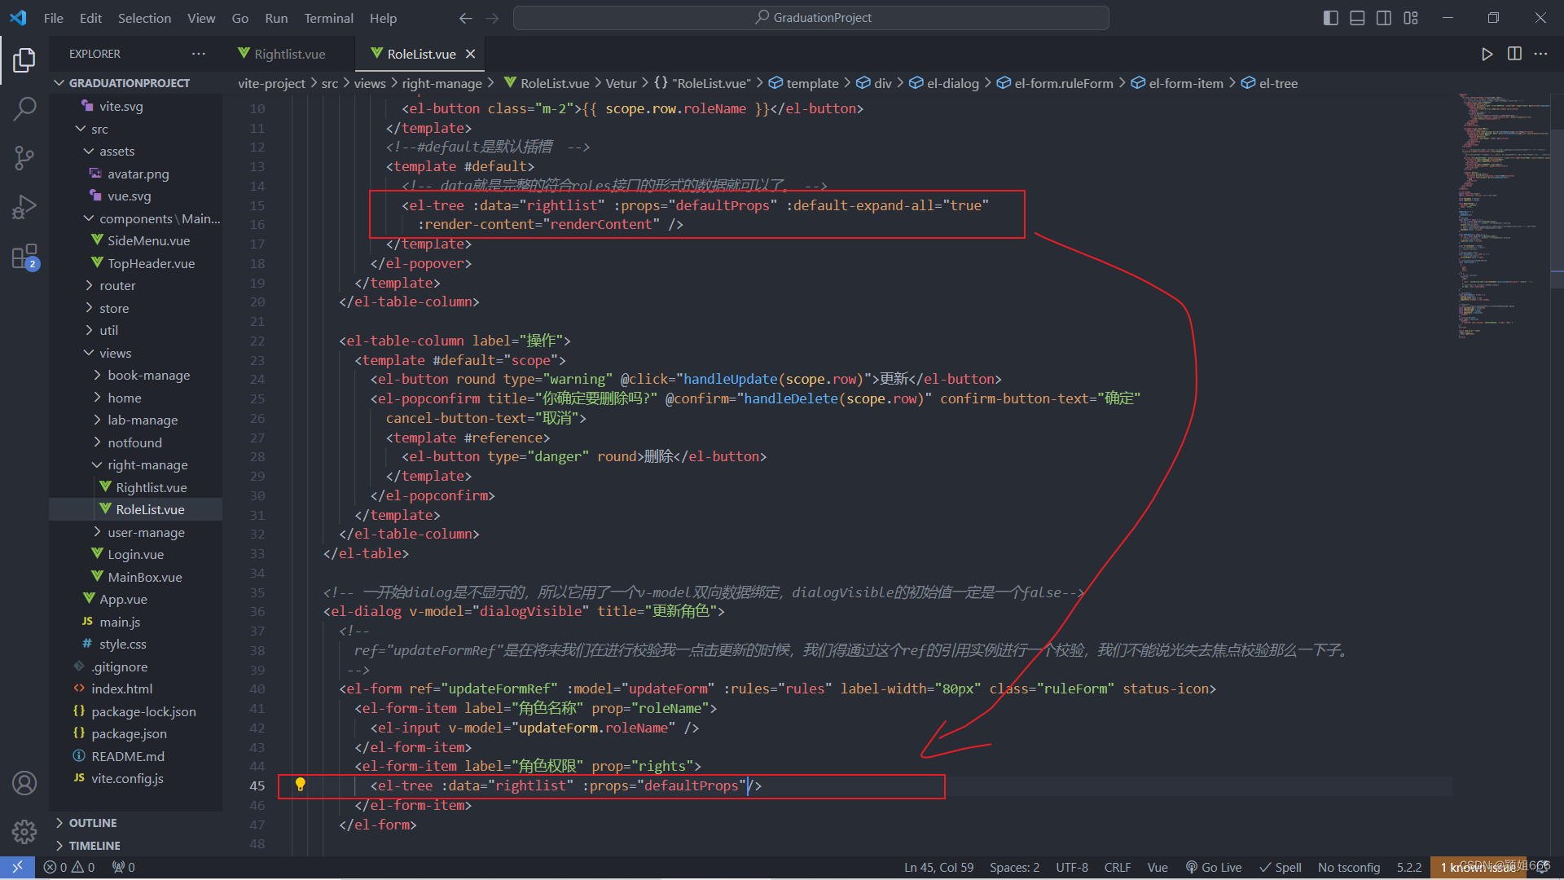
Task: Toggle the bottom panel layout button
Action: click(1357, 18)
